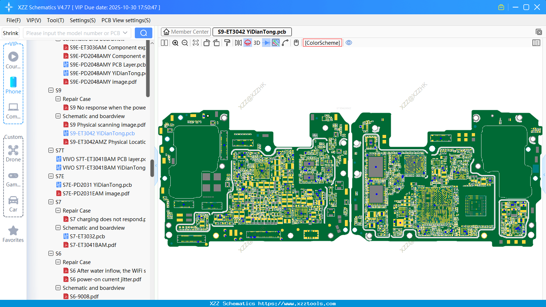The width and height of the screenshot is (546, 307).
Task: Open the model number dropdown arrow
Action: (125, 33)
